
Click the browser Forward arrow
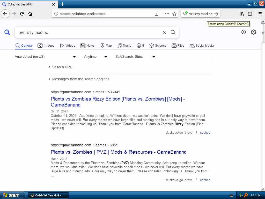pos(14,14)
